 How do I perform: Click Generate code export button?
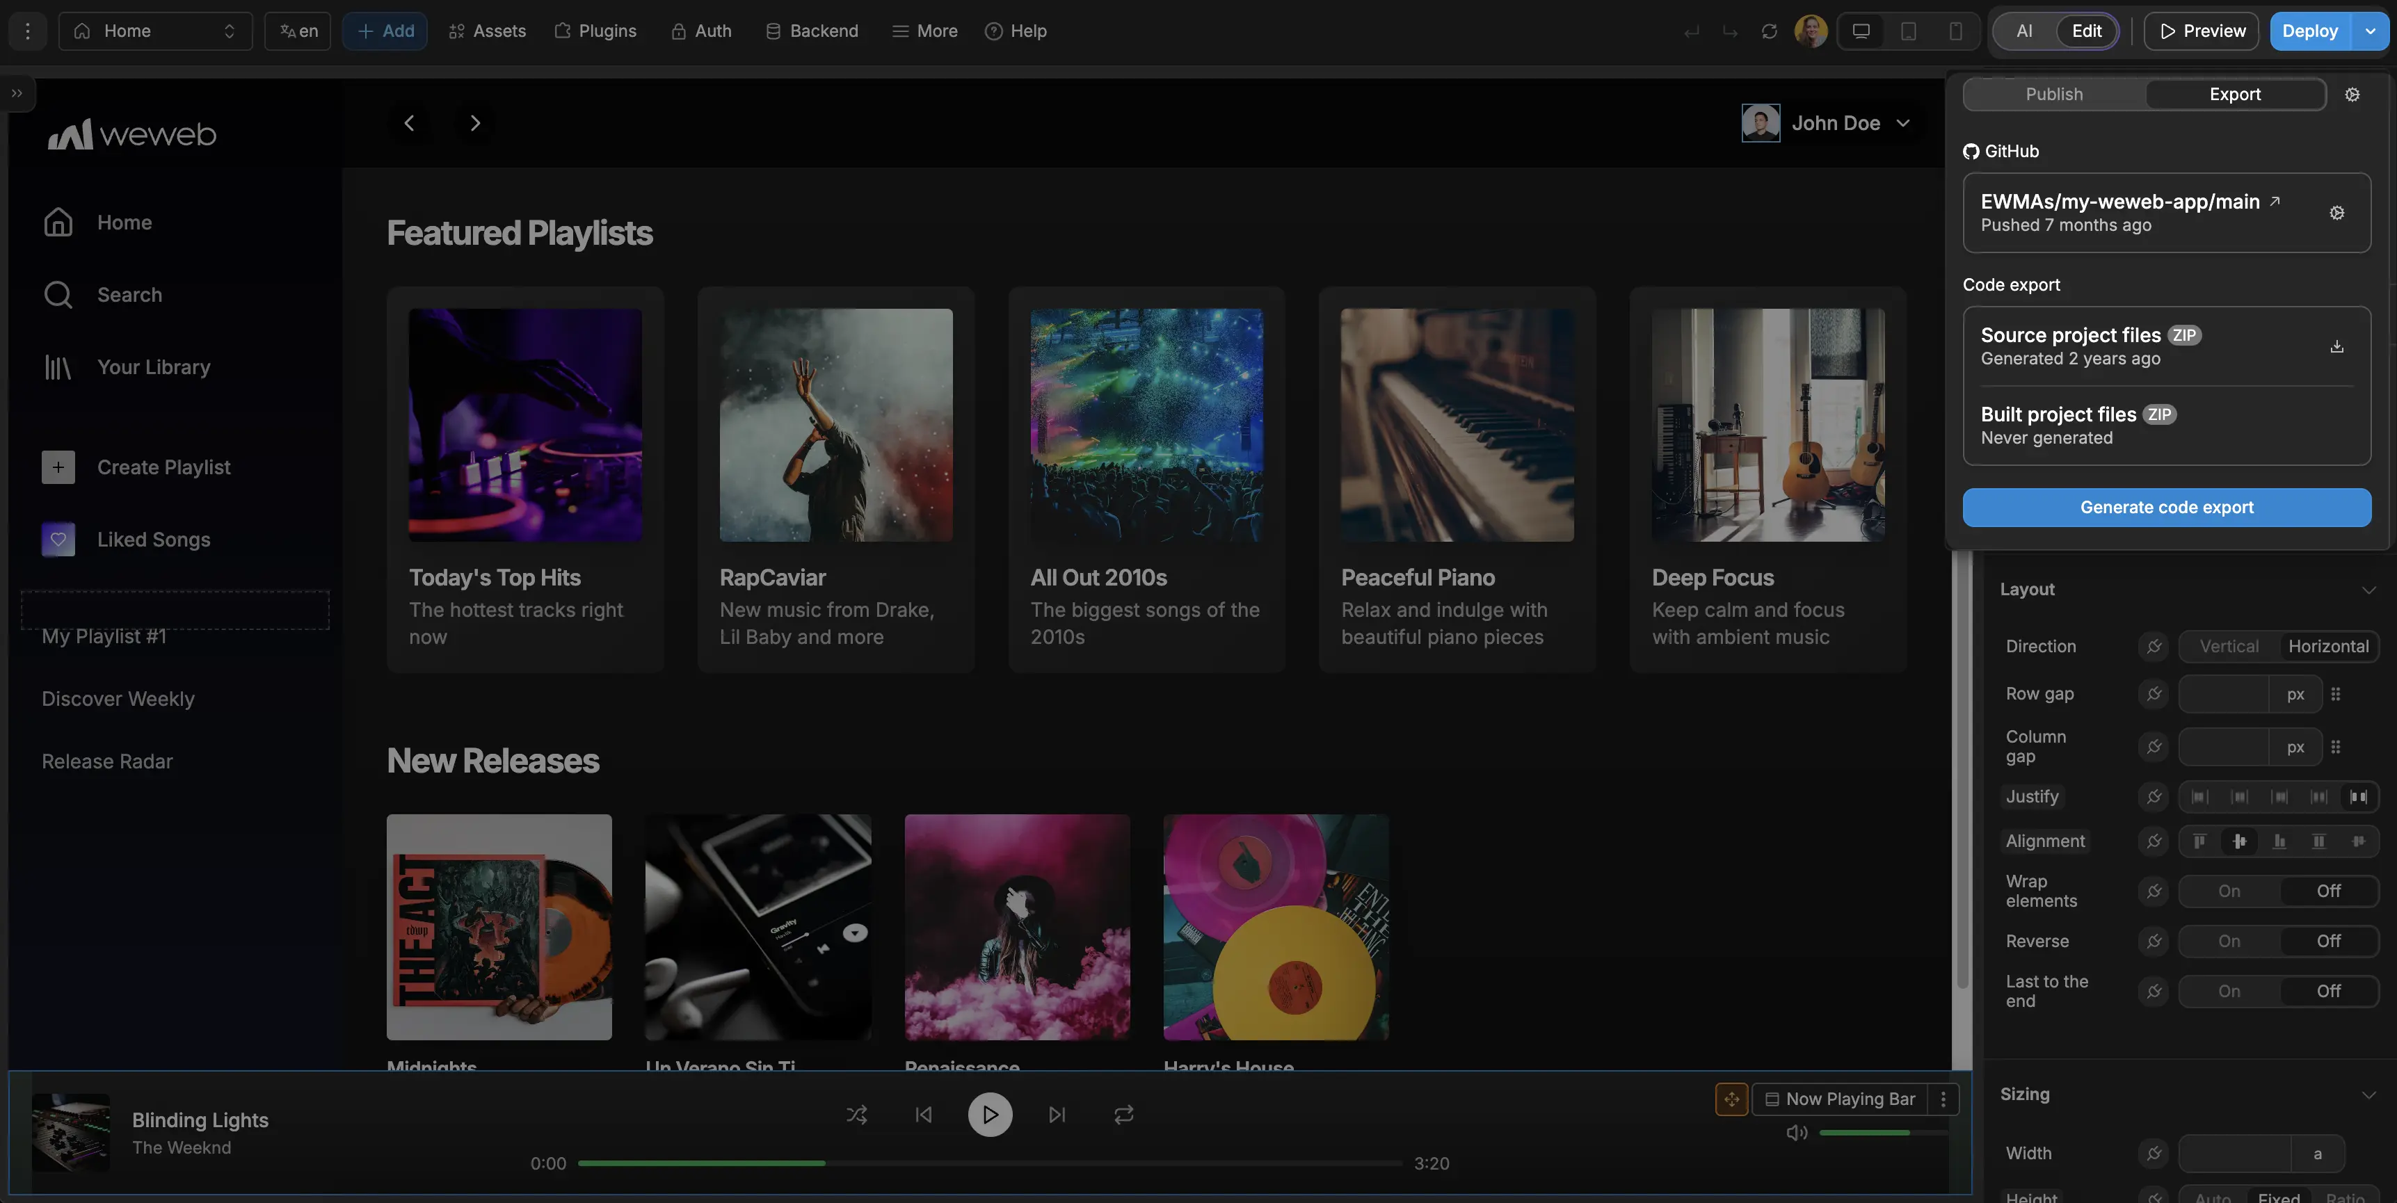click(x=2166, y=507)
